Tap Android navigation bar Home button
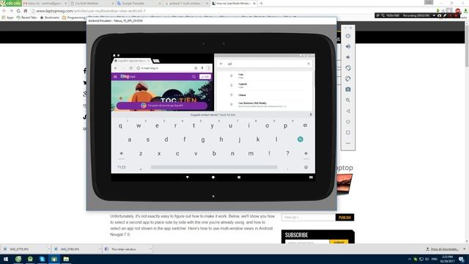The height and width of the screenshot is (264, 469). (213, 177)
